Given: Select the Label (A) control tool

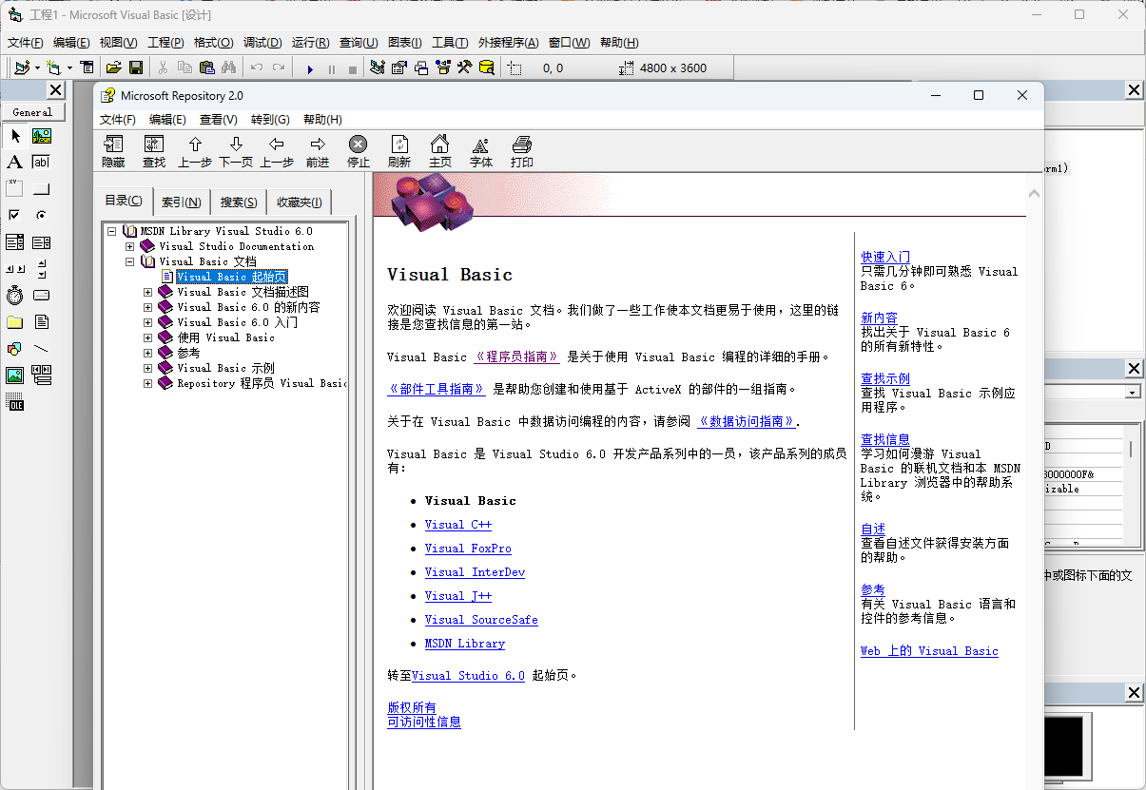Looking at the screenshot, I should coord(14,163).
